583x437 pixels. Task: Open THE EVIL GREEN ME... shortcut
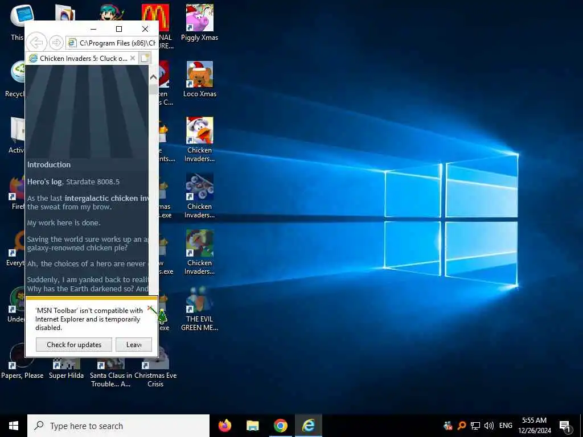click(x=200, y=309)
